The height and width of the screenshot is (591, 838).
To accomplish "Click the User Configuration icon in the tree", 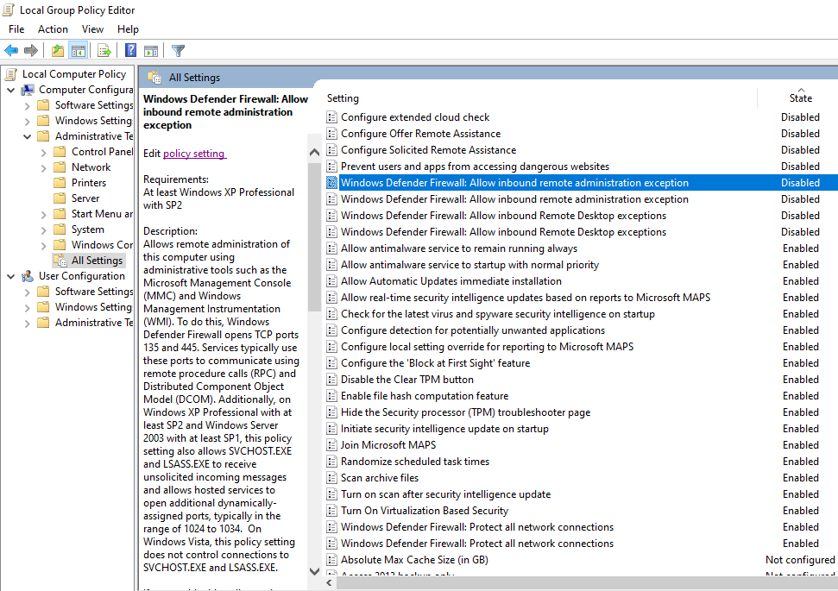I will tap(28, 276).
